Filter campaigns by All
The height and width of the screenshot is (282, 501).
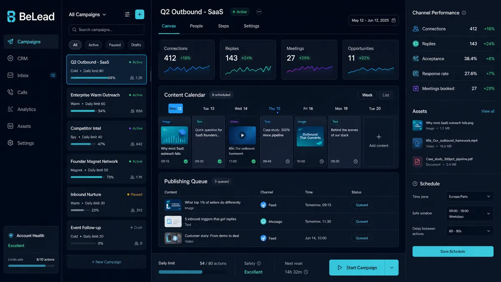tap(75, 45)
